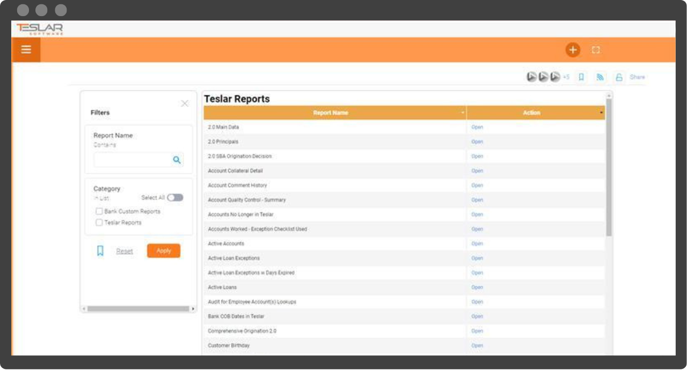
Task: Toggle the Select All switch
Action: pos(175,198)
